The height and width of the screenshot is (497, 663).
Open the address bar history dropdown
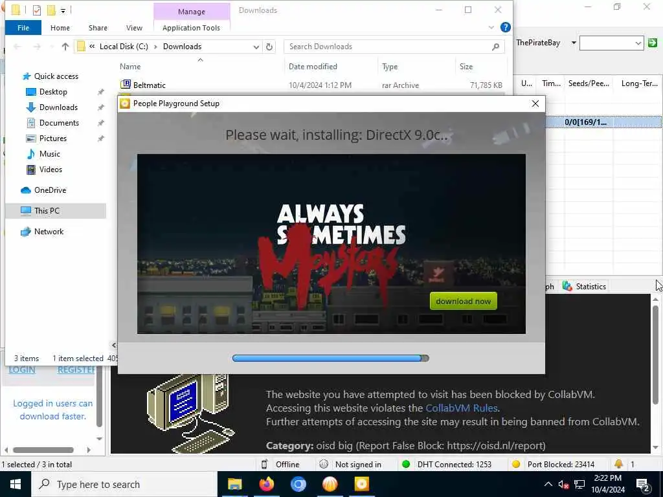256,47
